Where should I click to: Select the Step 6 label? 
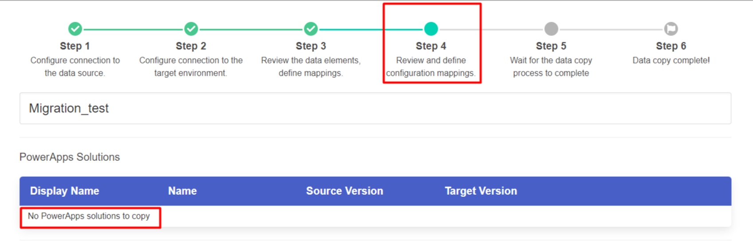[x=671, y=46]
